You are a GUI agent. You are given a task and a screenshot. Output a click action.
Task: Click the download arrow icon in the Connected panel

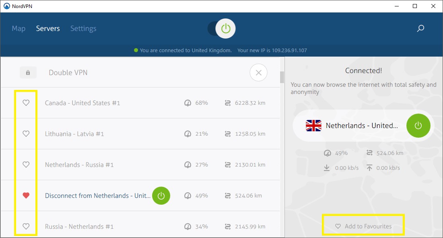(x=327, y=168)
